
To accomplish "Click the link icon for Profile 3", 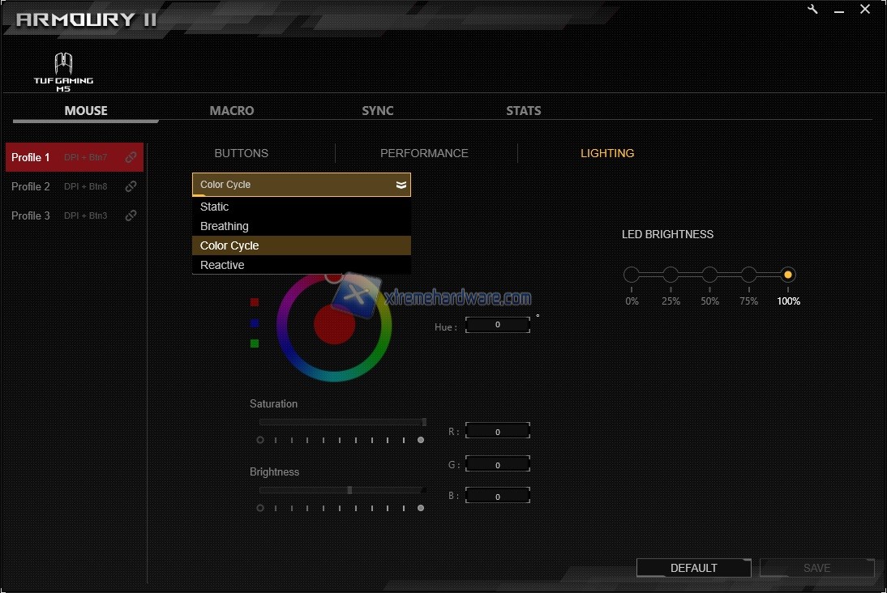I will (131, 215).
